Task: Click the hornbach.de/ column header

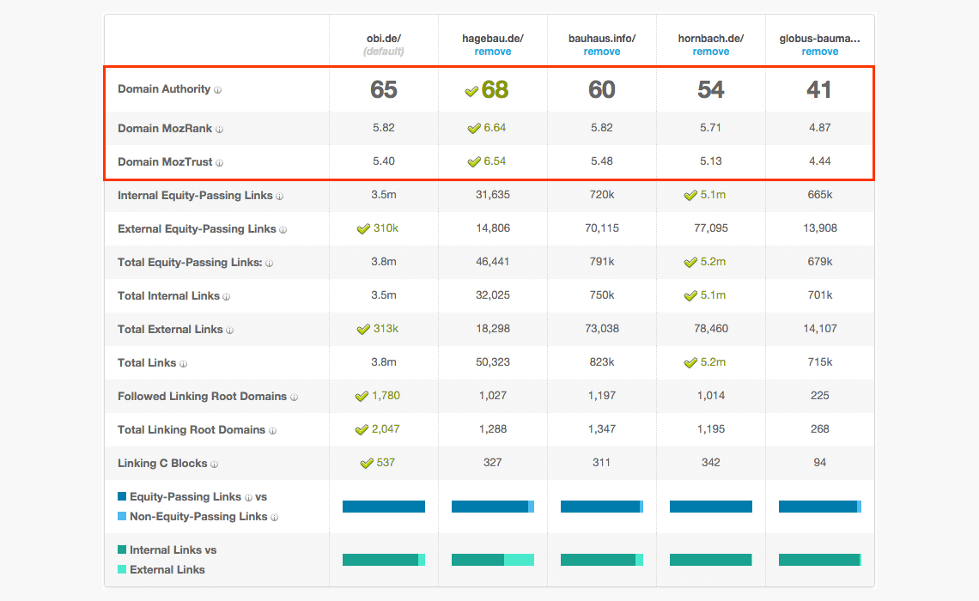Action: point(710,39)
